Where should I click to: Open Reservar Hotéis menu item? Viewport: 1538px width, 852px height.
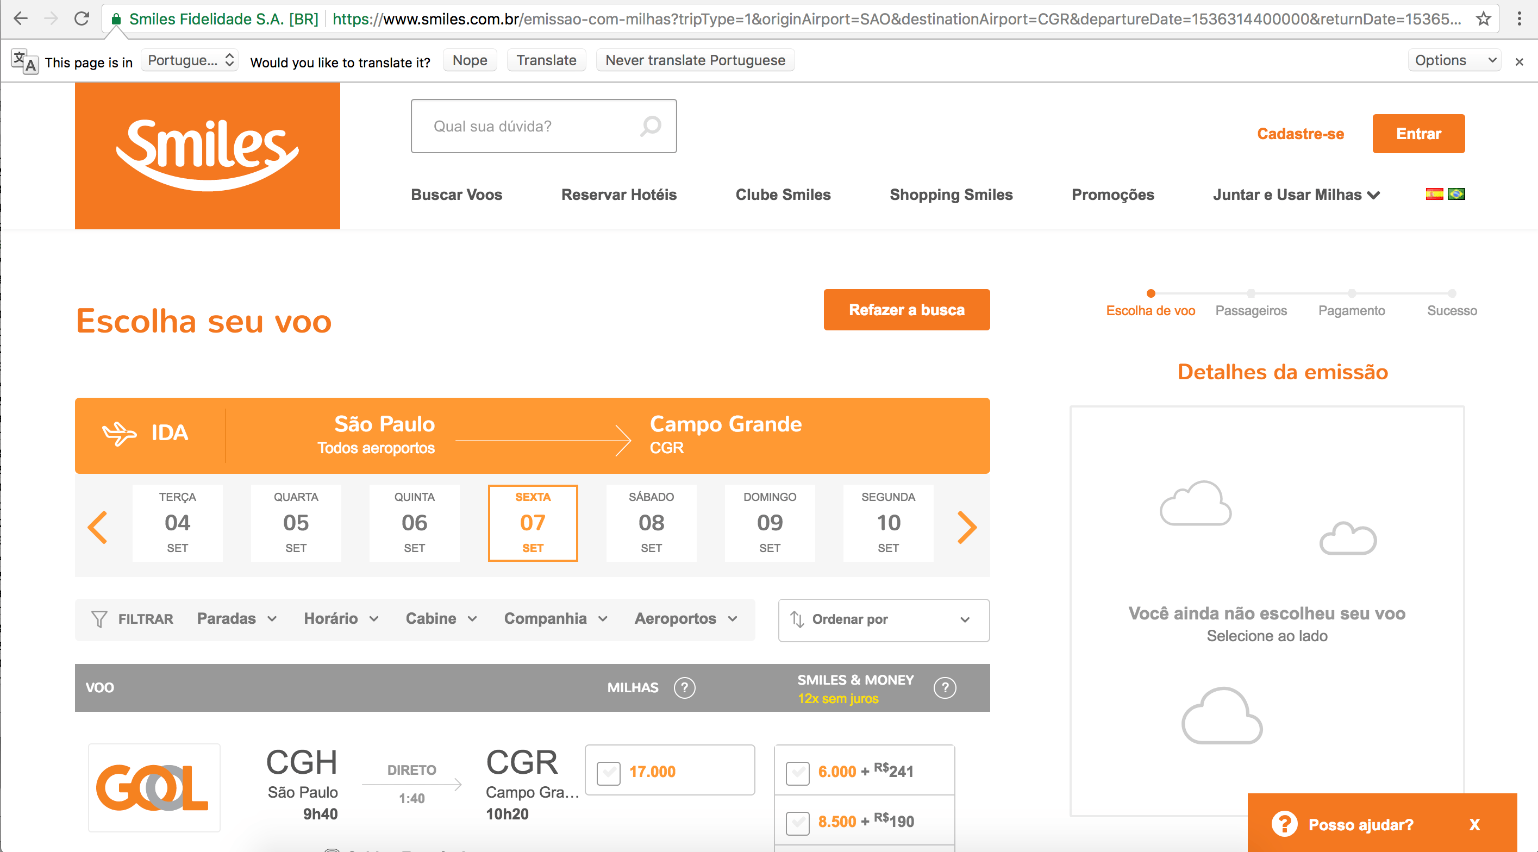pos(618,195)
